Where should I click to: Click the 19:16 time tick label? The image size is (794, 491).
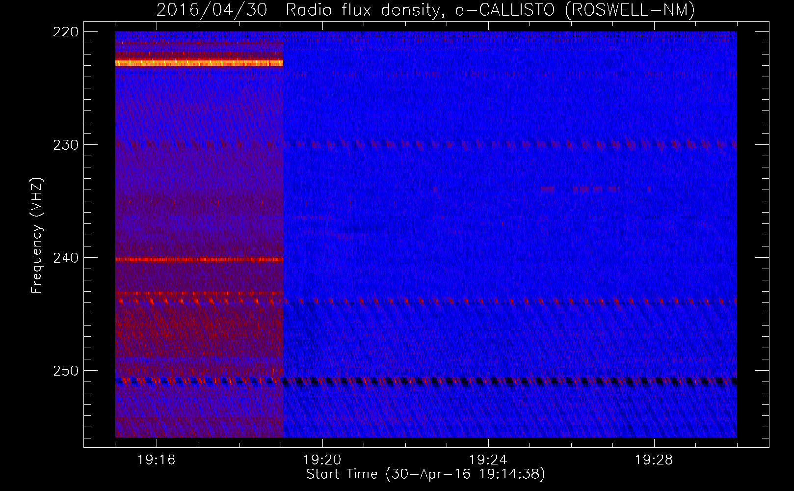pyautogui.click(x=156, y=460)
